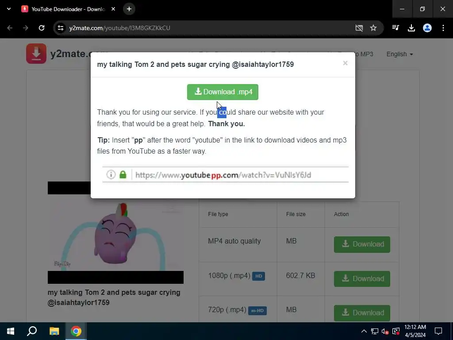This screenshot has width=453, height=340.
Task: Click the "Tip:" label in the popup
Action: [x=104, y=140]
